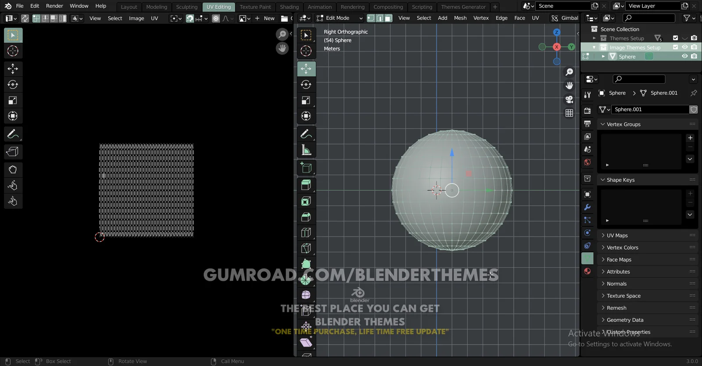Viewport: 702px width, 366px height.
Task: Open World properties tab
Action: click(587, 162)
